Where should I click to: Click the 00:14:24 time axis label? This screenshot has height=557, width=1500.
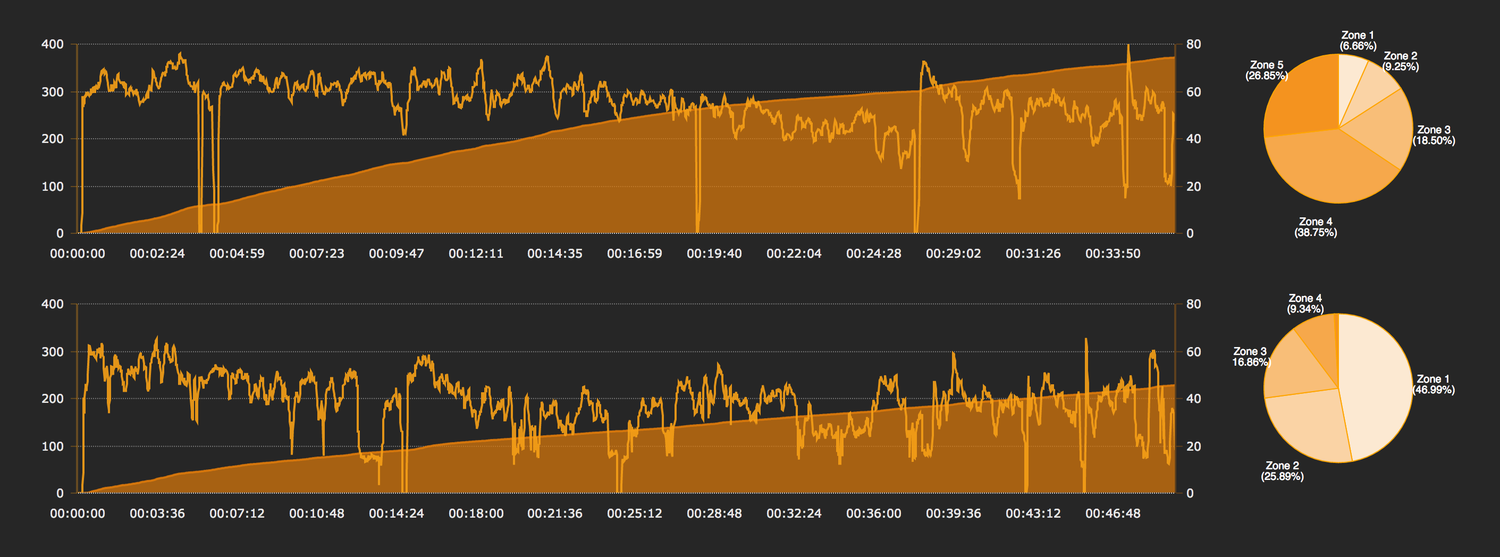[397, 514]
